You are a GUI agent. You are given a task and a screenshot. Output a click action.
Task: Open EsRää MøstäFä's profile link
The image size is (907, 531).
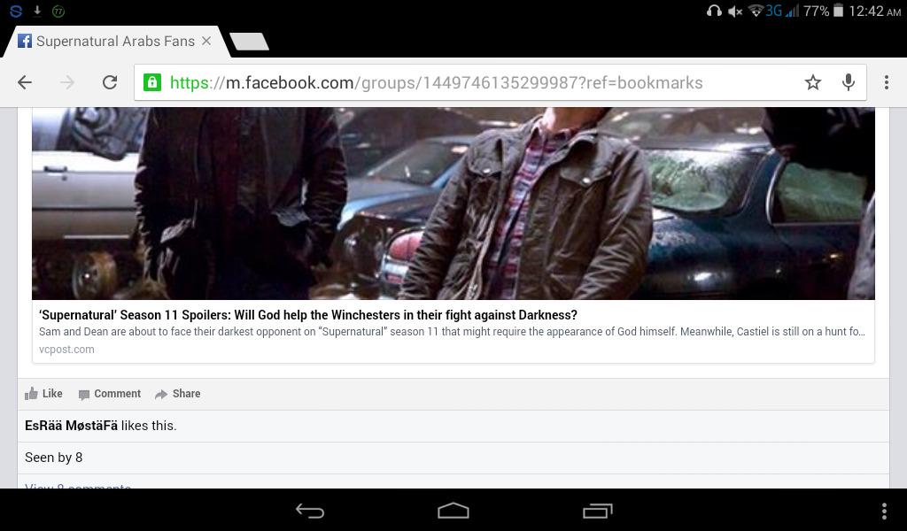click(71, 426)
